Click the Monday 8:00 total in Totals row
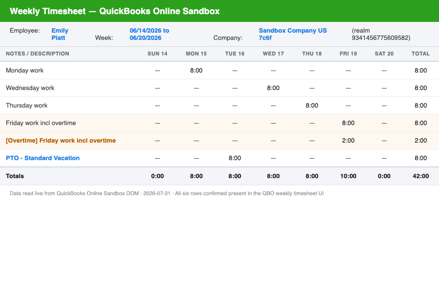Screen dimensions: 439x292 (x=196, y=176)
